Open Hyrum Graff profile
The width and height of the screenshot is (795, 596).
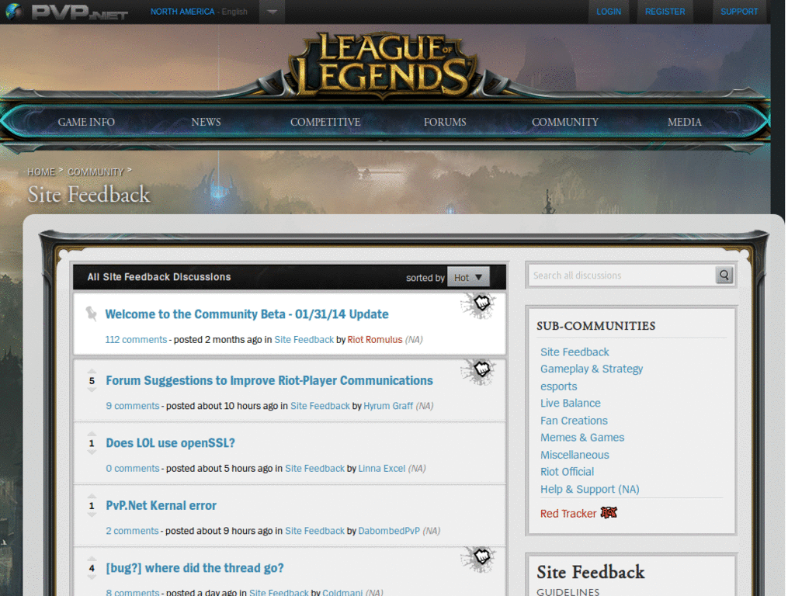(388, 406)
